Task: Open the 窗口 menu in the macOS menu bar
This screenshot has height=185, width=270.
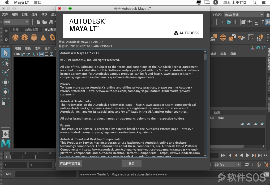Action: [37, 2]
